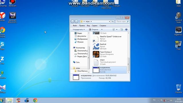
Task: Click the RU language indicator
Action: pyautogui.click(x=154, y=100)
